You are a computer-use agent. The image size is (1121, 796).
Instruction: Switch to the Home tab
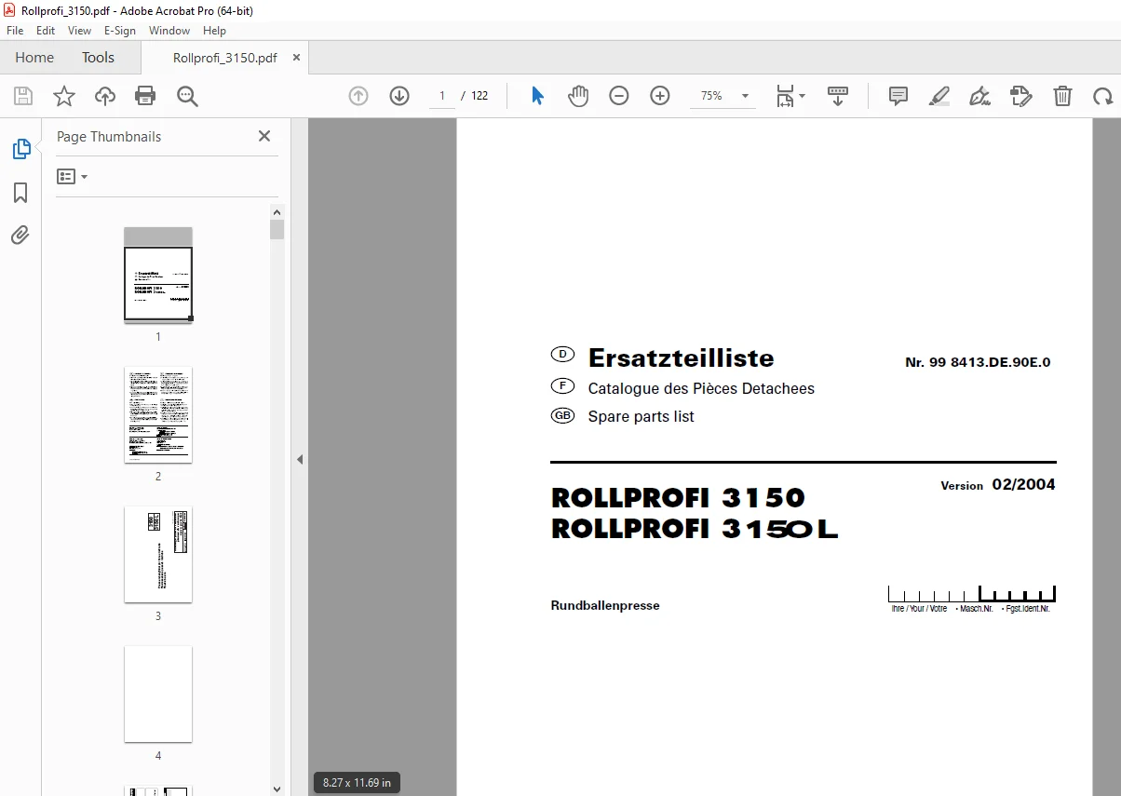click(34, 57)
